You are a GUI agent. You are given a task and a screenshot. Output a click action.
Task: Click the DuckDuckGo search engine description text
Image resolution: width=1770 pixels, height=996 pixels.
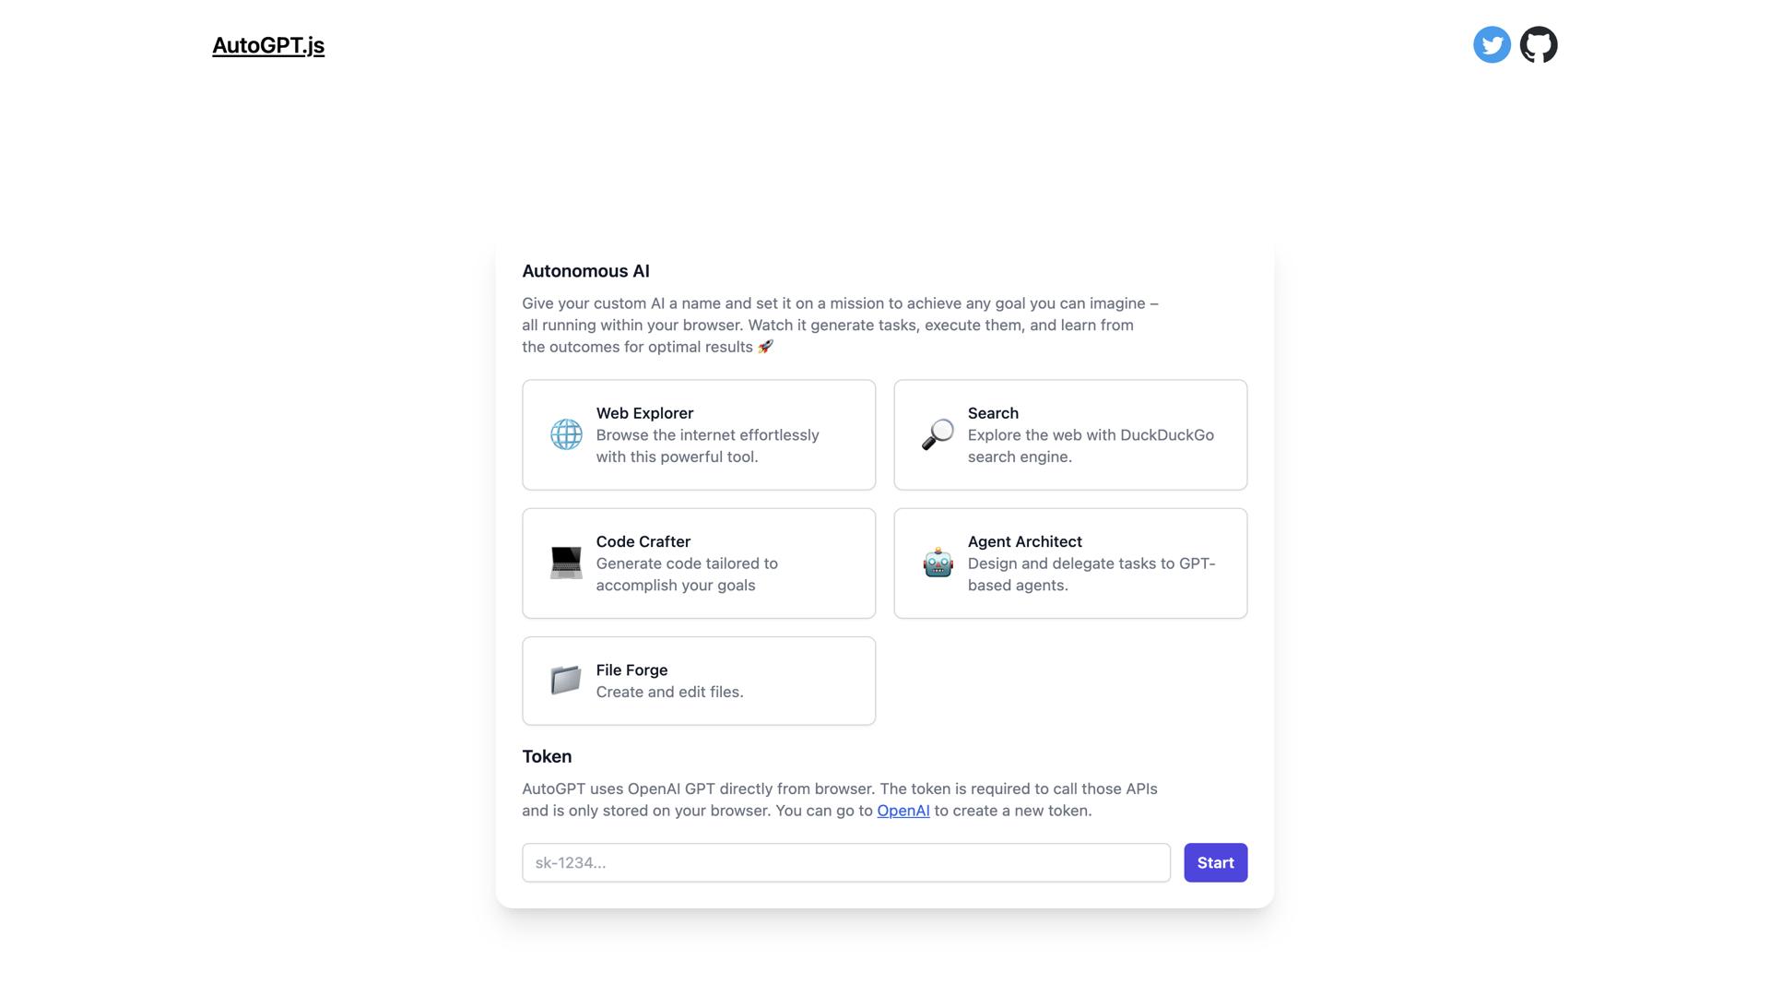pos(1091,445)
